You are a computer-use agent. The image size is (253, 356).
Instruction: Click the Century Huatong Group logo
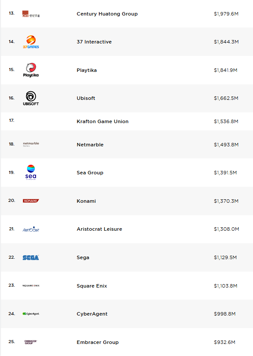coord(31,14)
